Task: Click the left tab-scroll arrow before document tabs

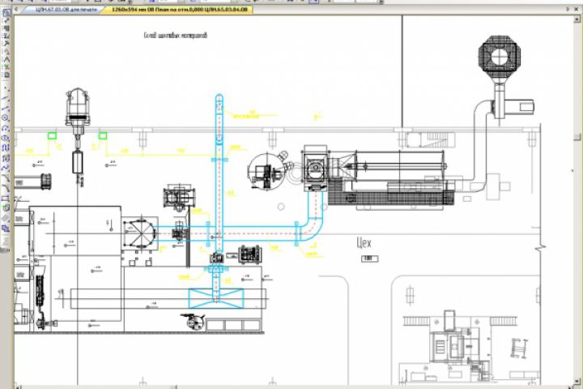Action: 16,9
